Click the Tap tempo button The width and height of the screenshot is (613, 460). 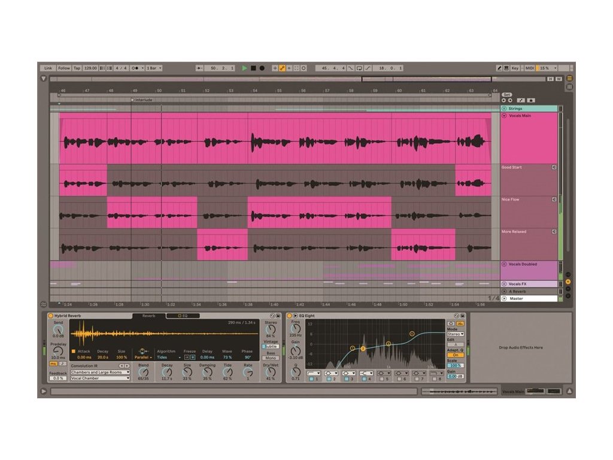tap(77, 68)
